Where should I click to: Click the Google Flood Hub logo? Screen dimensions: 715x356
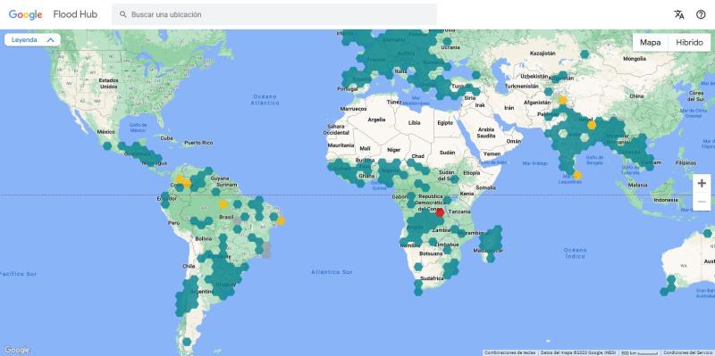click(53, 14)
